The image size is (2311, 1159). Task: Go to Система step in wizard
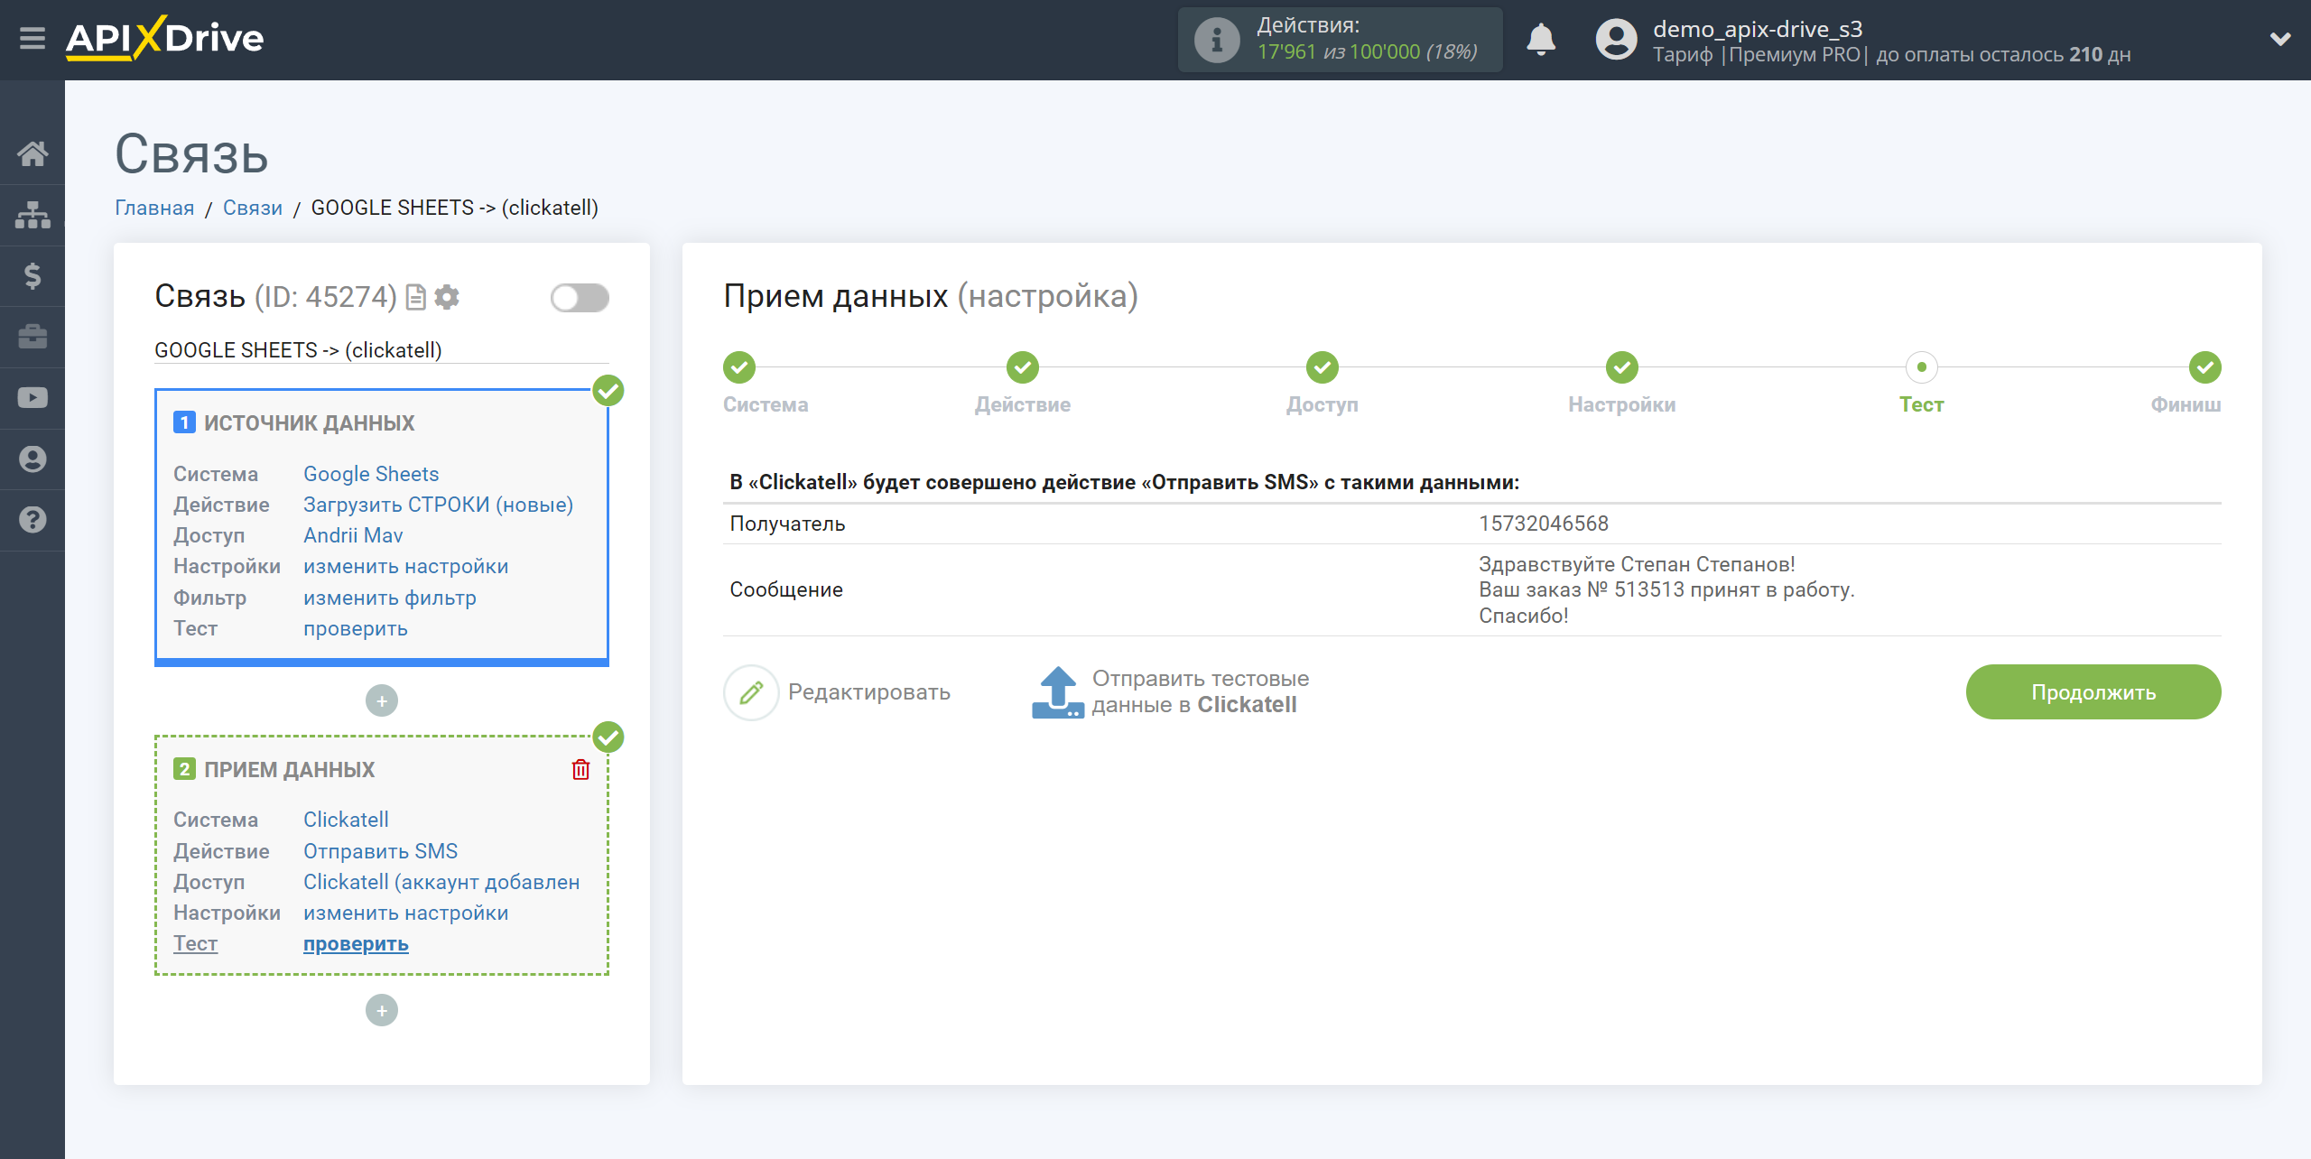point(739,367)
